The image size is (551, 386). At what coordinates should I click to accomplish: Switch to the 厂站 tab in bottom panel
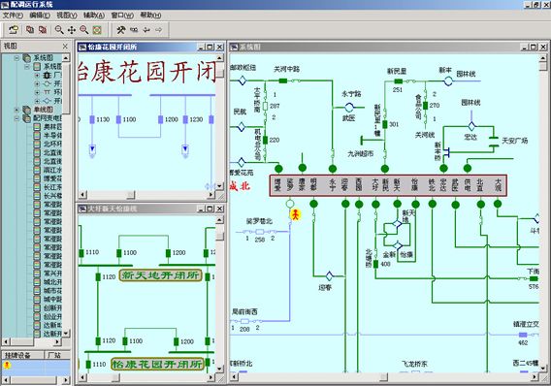(54, 355)
